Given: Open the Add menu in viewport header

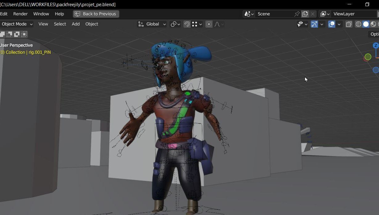Looking at the screenshot, I should [76, 24].
